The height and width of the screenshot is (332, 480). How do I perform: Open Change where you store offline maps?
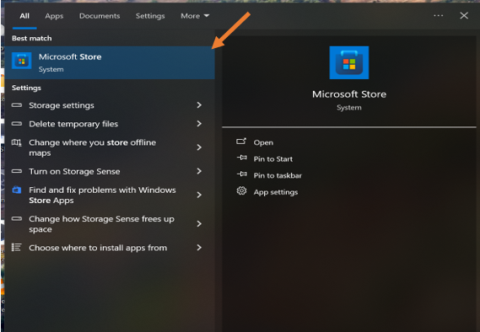click(x=110, y=147)
